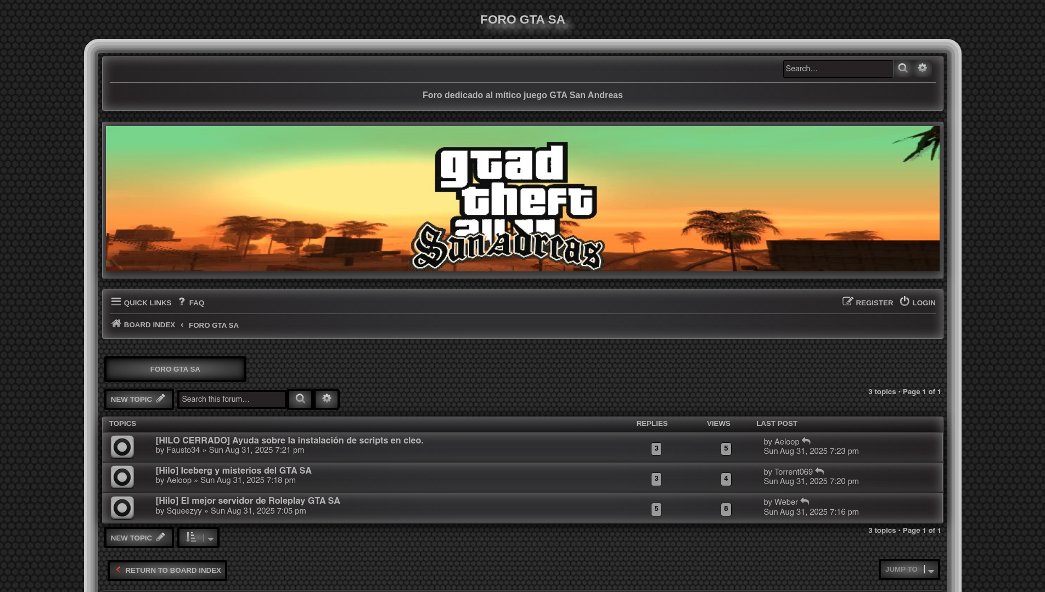Go to last post by Torrent069

(x=819, y=471)
